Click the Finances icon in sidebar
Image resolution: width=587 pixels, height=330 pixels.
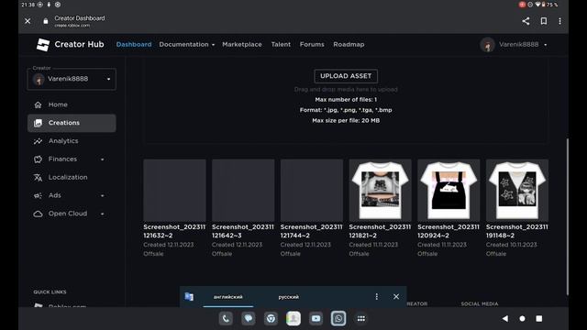38,159
